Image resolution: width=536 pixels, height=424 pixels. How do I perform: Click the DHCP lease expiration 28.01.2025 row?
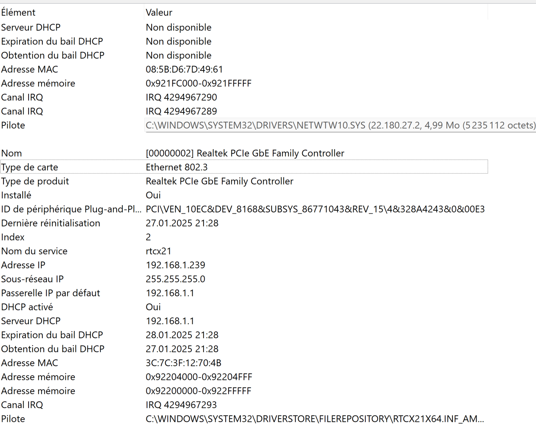coord(182,335)
